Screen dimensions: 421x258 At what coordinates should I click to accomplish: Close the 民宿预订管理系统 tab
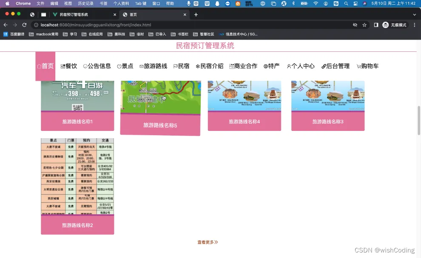click(x=115, y=14)
